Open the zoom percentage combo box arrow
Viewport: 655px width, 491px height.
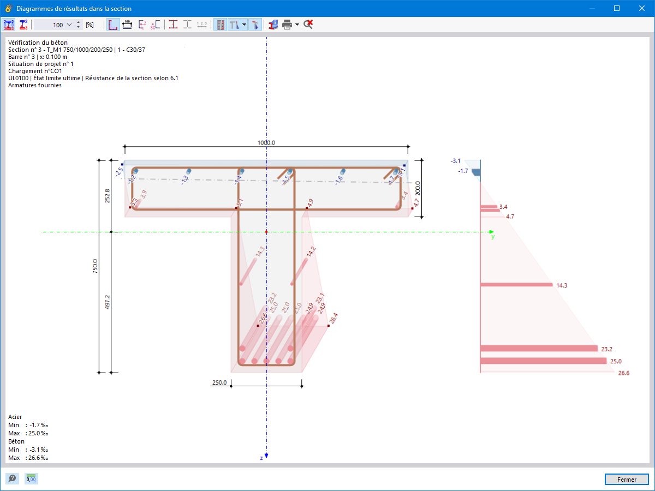coord(69,25)
